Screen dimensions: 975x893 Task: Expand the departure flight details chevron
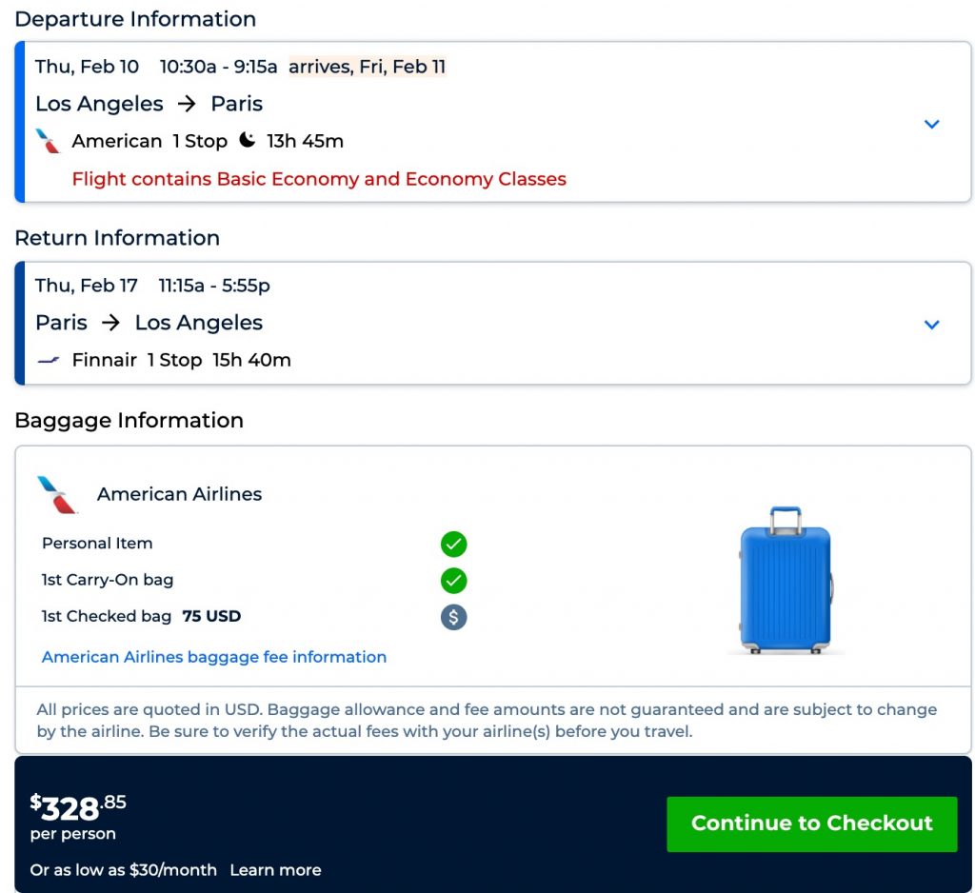pos(932,124)
